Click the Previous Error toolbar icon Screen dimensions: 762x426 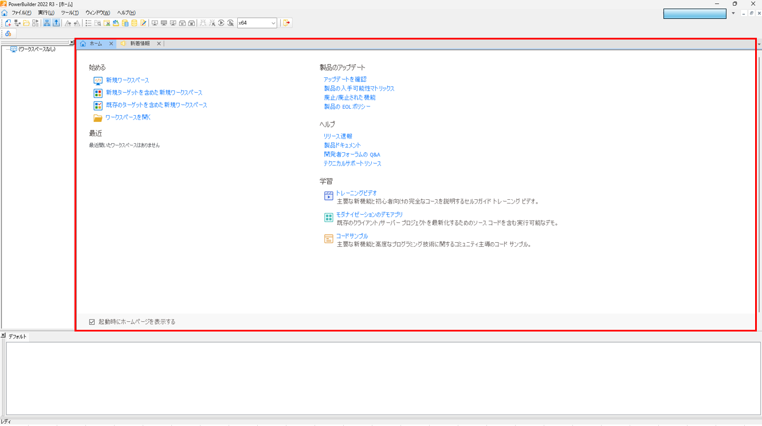click(77, 23)
